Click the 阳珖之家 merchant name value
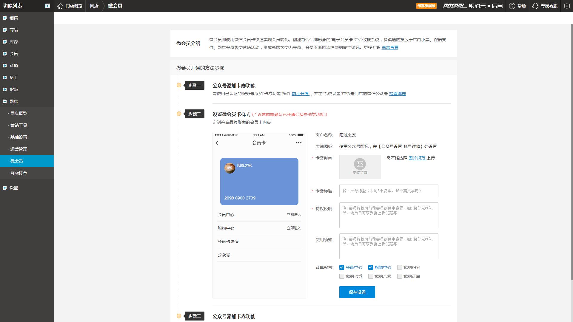The image size is (573, 322). coord(348,135)
